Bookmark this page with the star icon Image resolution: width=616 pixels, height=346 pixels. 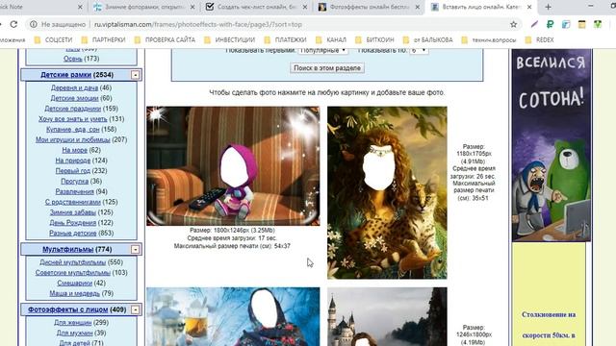(x=513, y=24)
